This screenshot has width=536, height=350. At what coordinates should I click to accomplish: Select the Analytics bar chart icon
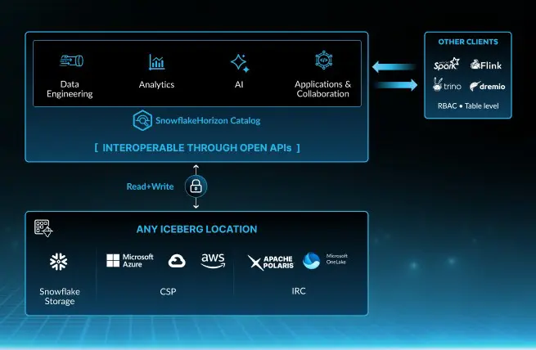tap(156, 62)
